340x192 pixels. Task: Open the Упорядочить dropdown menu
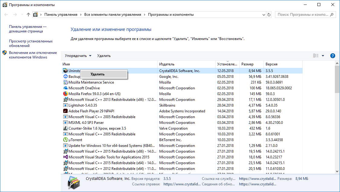coord(78,56)
